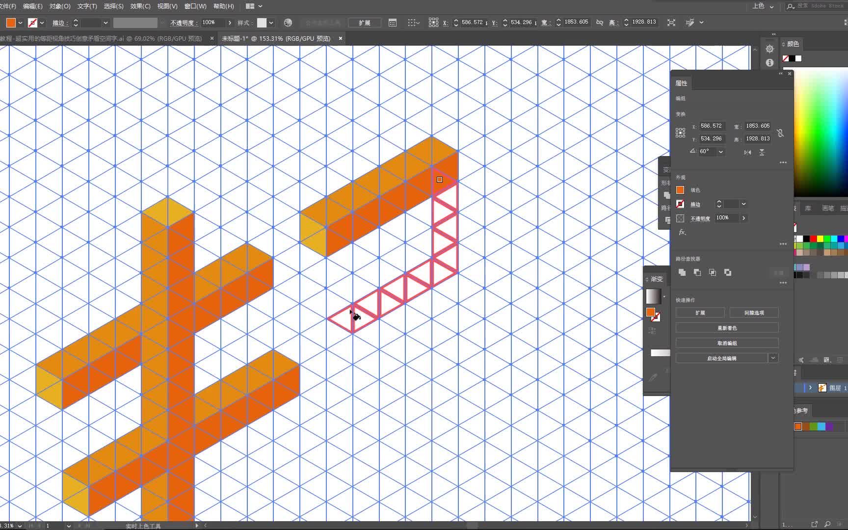Click the Recolor Artwork wheel icon

(x=288, y=23)
